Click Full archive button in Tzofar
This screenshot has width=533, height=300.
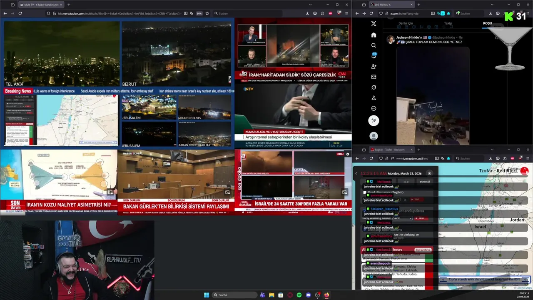[423, 250]
